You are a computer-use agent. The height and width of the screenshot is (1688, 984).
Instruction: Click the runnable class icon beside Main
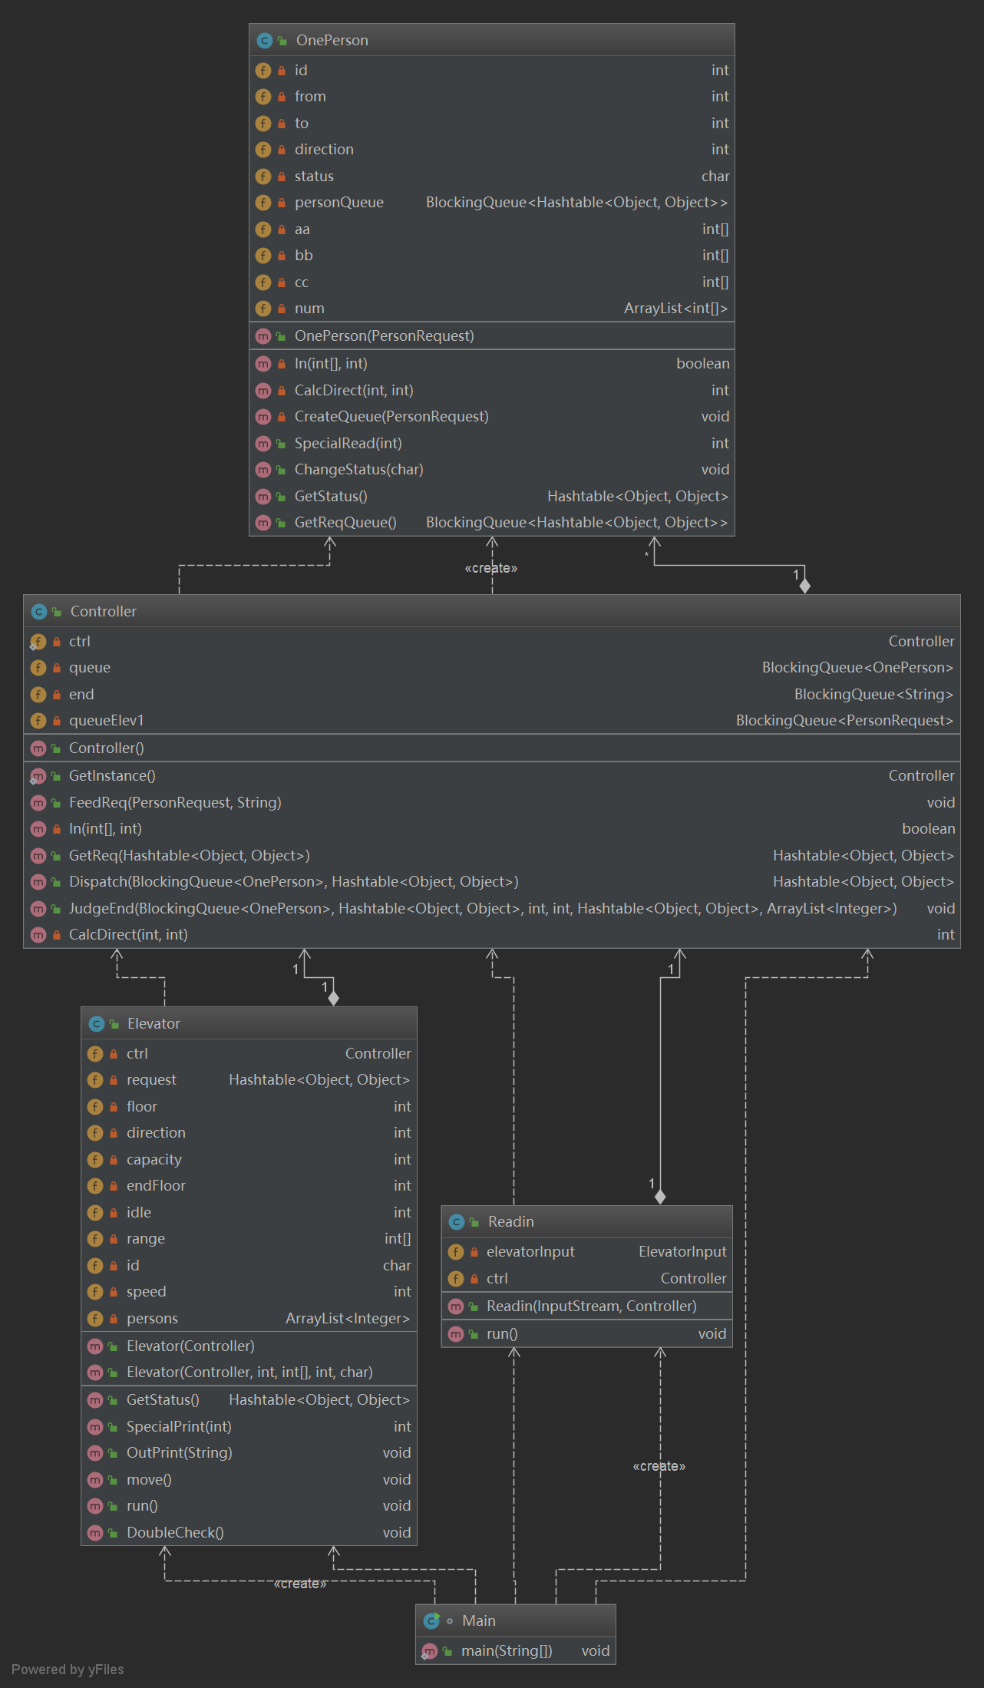click(x=431, y=1620)
